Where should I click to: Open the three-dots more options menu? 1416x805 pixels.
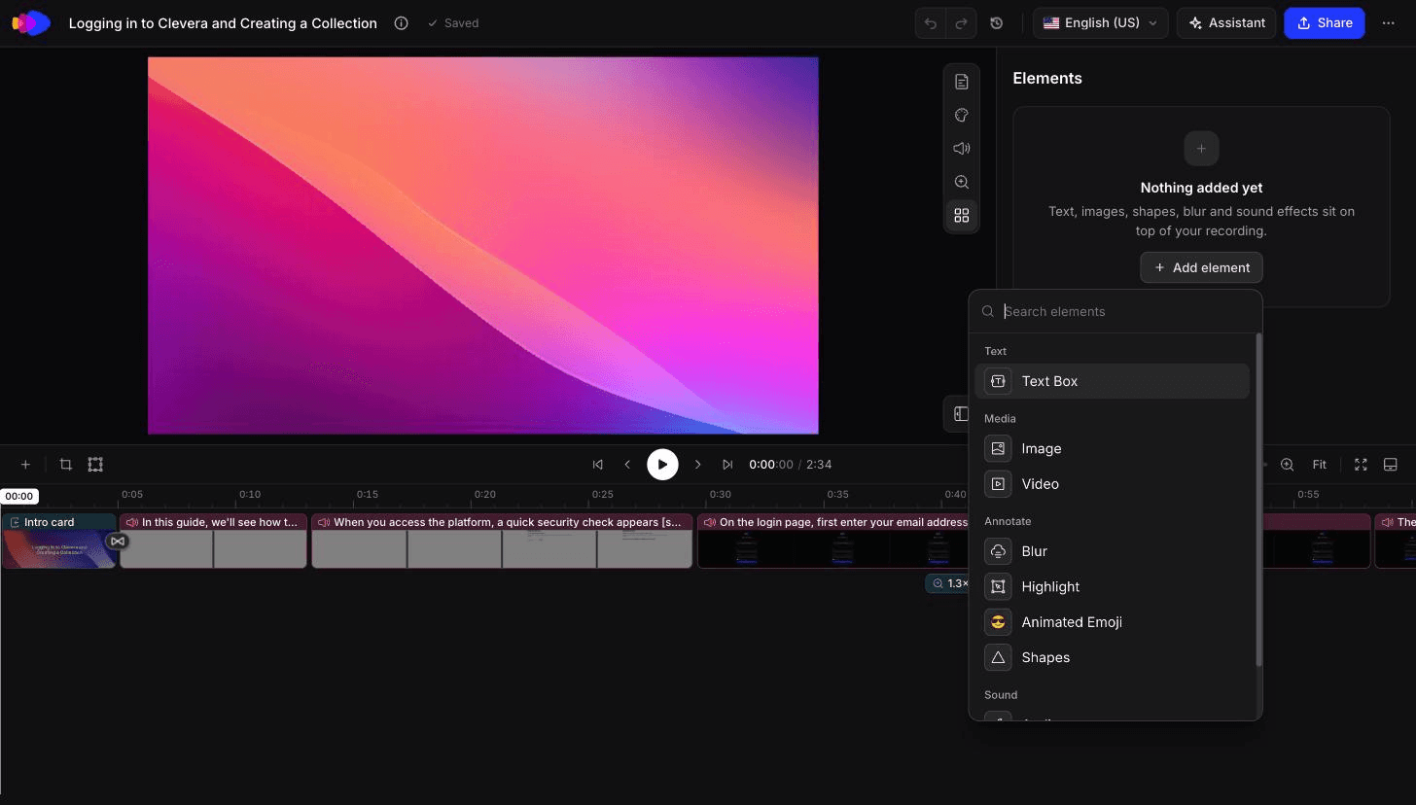click(x=1388, y=23)
